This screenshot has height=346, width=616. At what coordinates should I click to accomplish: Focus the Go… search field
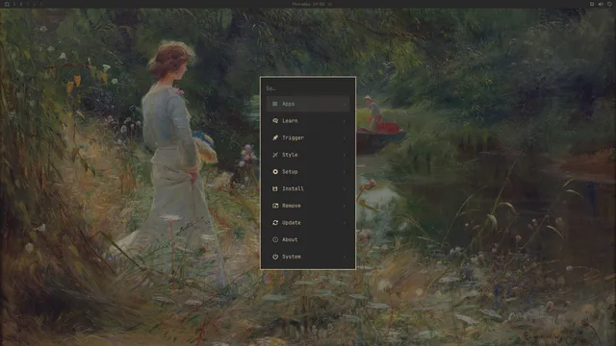[308, 88]
